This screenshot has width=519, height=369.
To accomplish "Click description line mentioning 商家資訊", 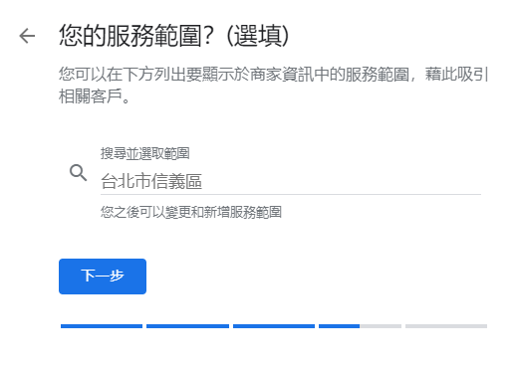I will point(273,74).
